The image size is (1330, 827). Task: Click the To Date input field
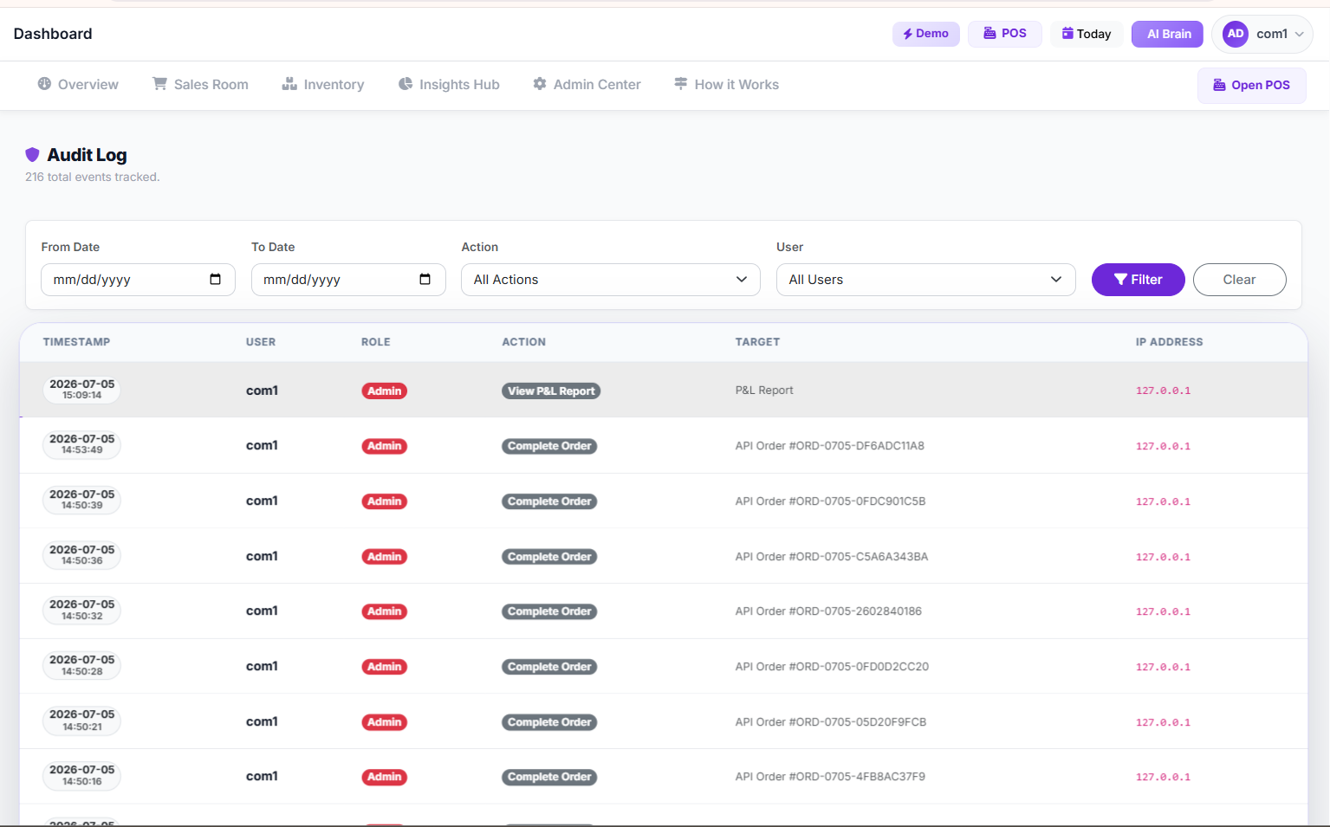348,280
